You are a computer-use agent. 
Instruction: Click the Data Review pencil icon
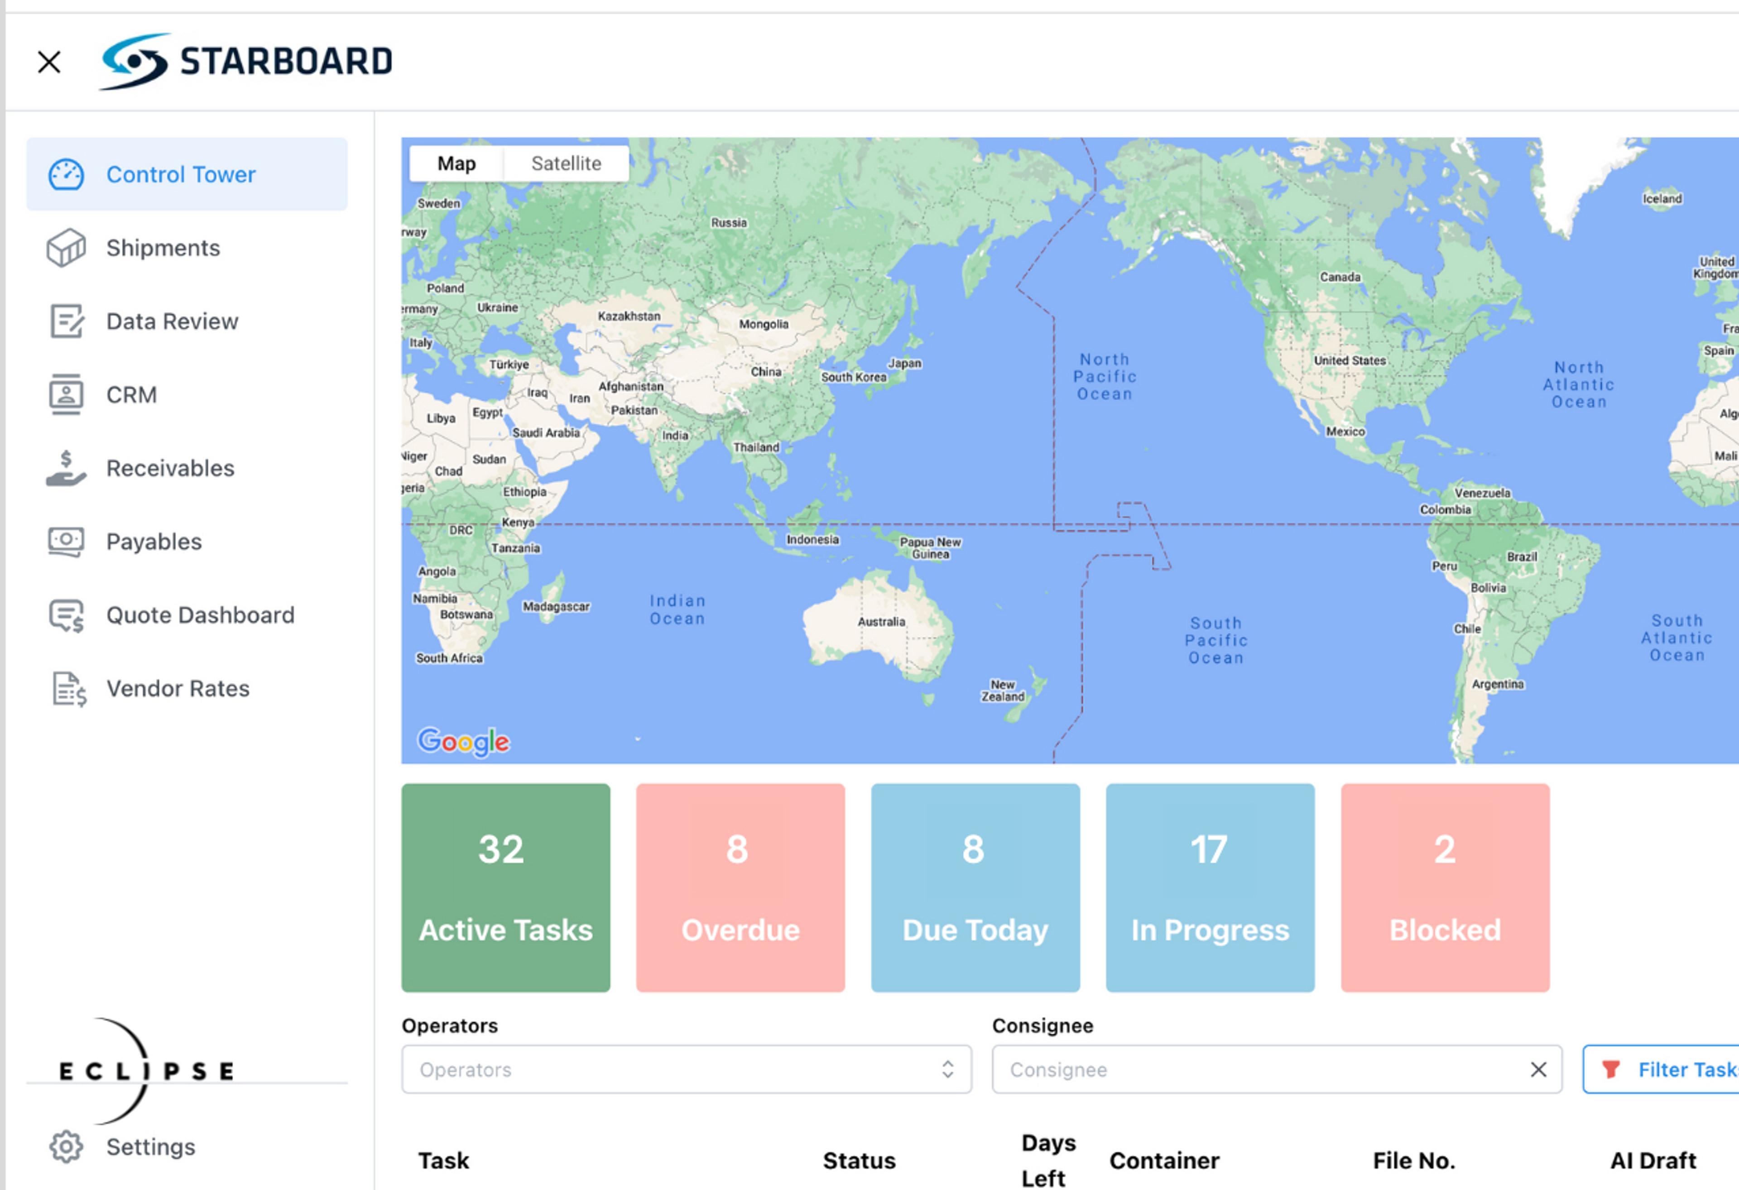pyautogui.click(x=66, y=321)
